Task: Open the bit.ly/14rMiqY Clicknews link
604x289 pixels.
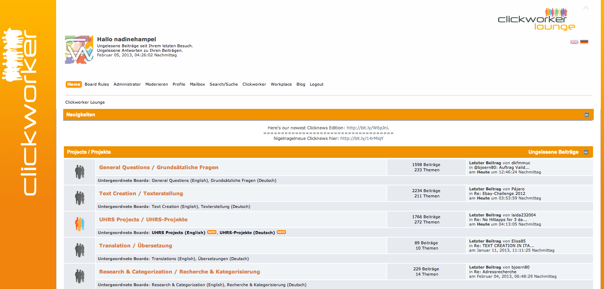Action: coord(362,139)
